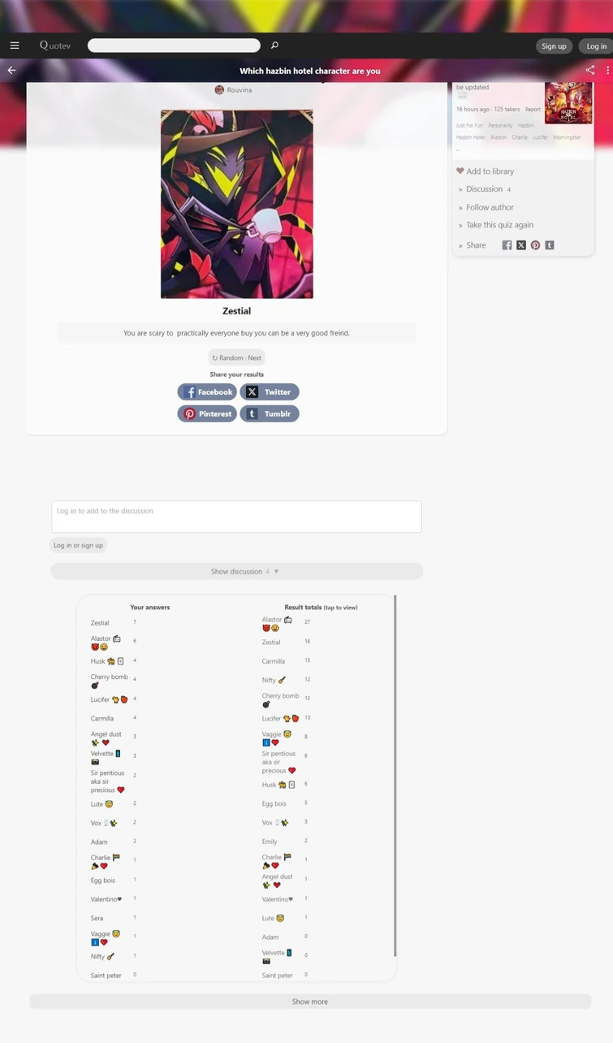This screenshot has width=613, height=1043.
Task: Go back using the left arrow icon
Action: (11, 71)
